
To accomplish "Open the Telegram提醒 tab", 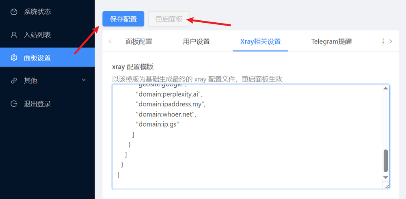I will [x=331, y=41].
